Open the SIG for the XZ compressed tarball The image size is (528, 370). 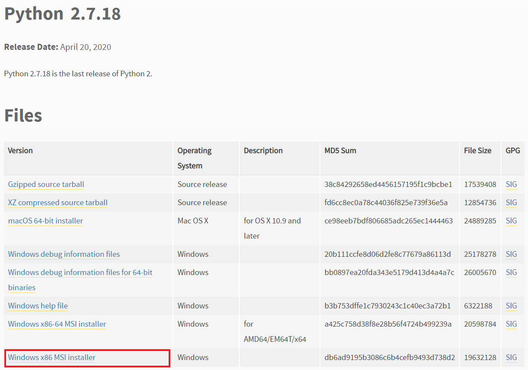tap(511, 202)
